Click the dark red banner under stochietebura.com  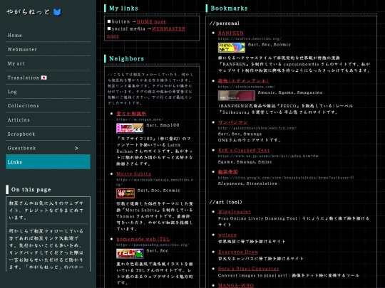pyautogui.click(x=237, y=95)
